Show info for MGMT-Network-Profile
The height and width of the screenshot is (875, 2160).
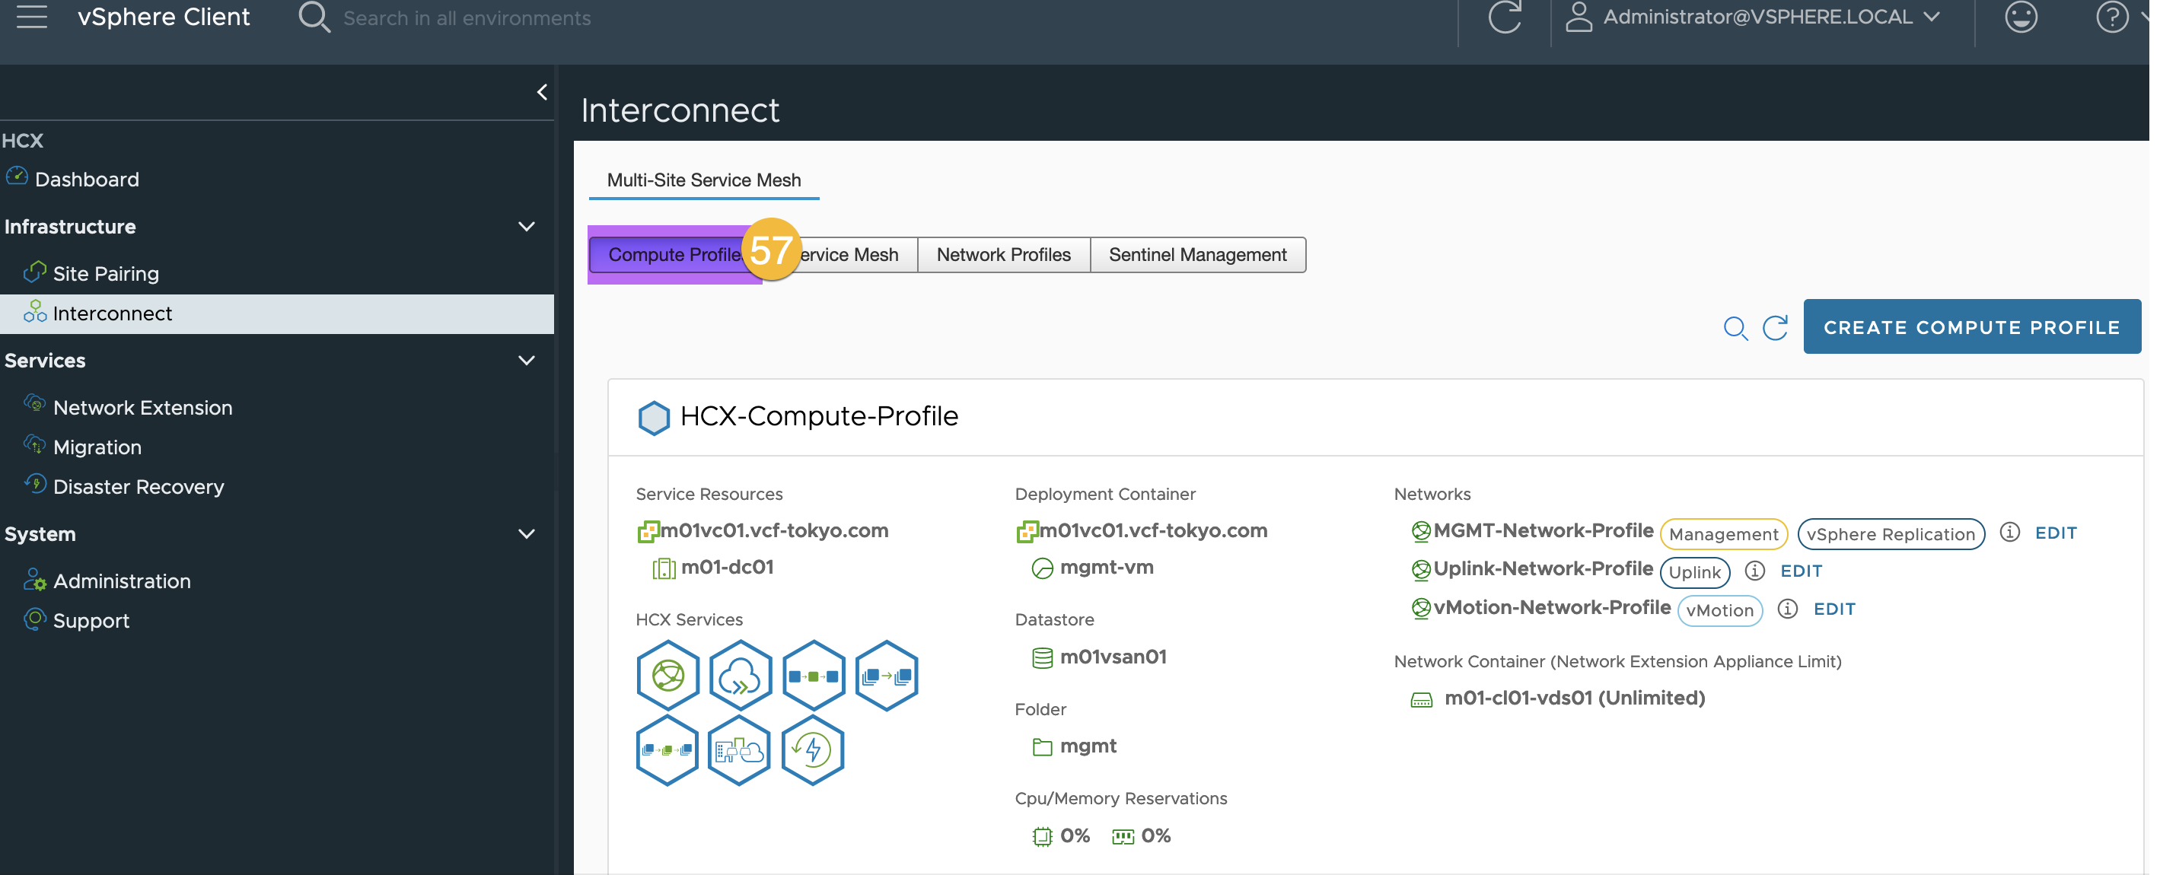(x=2009, y=532)
